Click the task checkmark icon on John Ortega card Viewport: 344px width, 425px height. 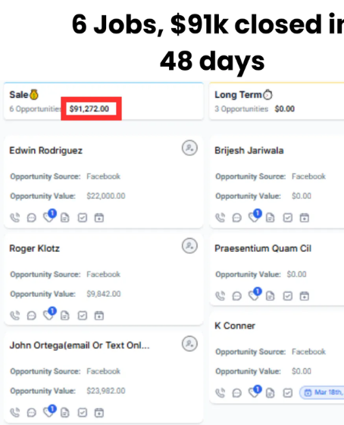click(x=83, y=413)
